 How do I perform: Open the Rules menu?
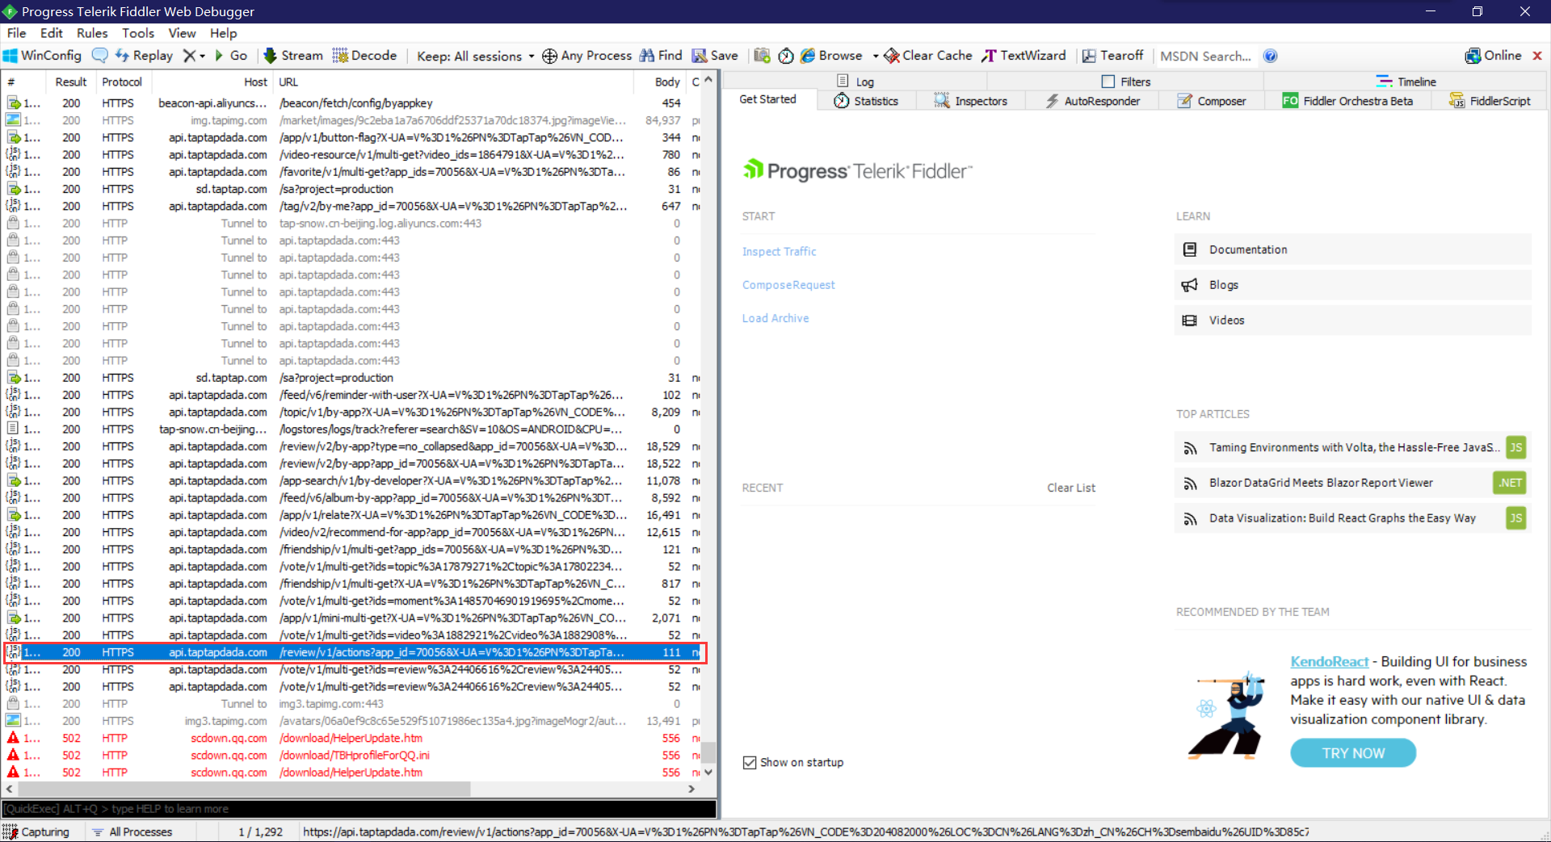[x=92, y=33]
